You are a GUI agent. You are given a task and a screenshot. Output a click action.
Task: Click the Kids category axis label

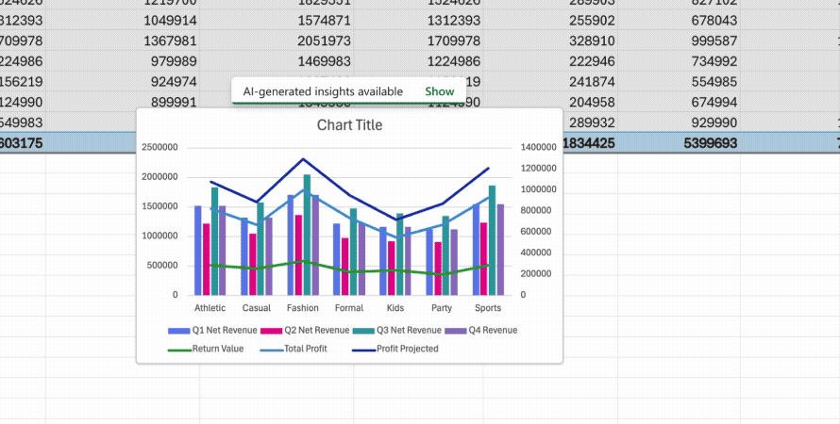[395, 308]
